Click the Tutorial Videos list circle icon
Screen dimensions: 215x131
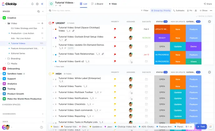click(51, 4)
